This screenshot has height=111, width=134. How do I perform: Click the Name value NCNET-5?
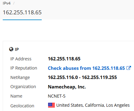[57, 96]
